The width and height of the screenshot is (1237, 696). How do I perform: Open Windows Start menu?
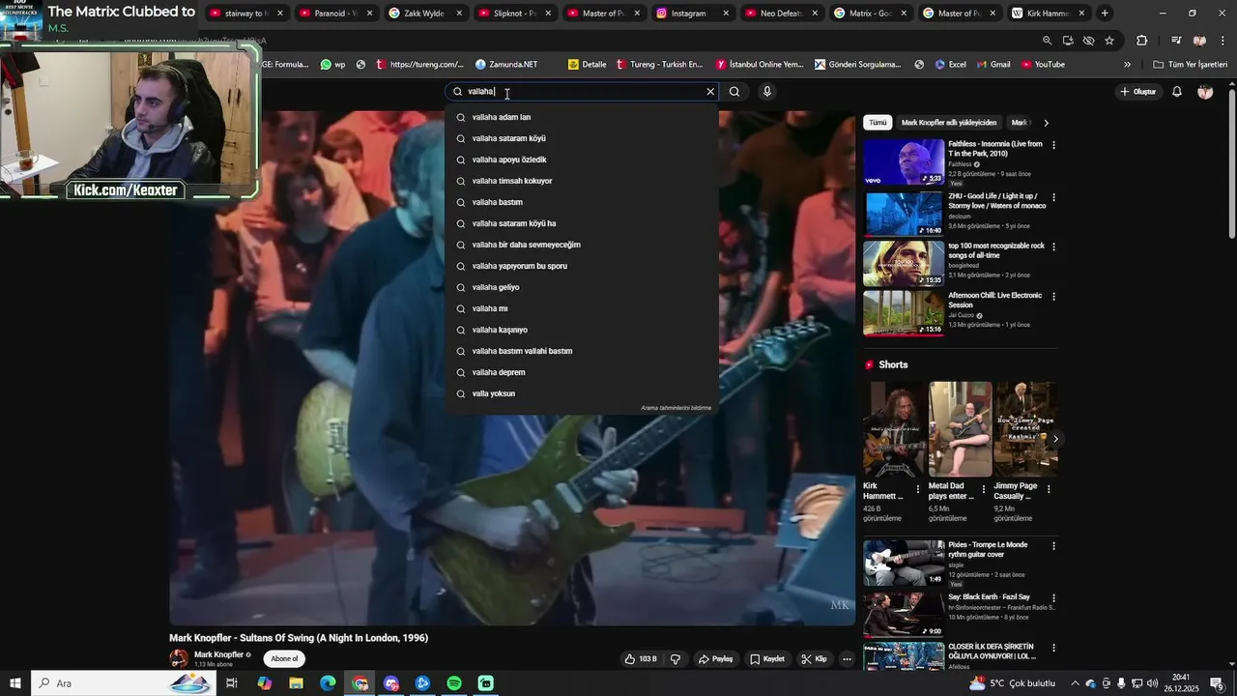pos(14,683)
